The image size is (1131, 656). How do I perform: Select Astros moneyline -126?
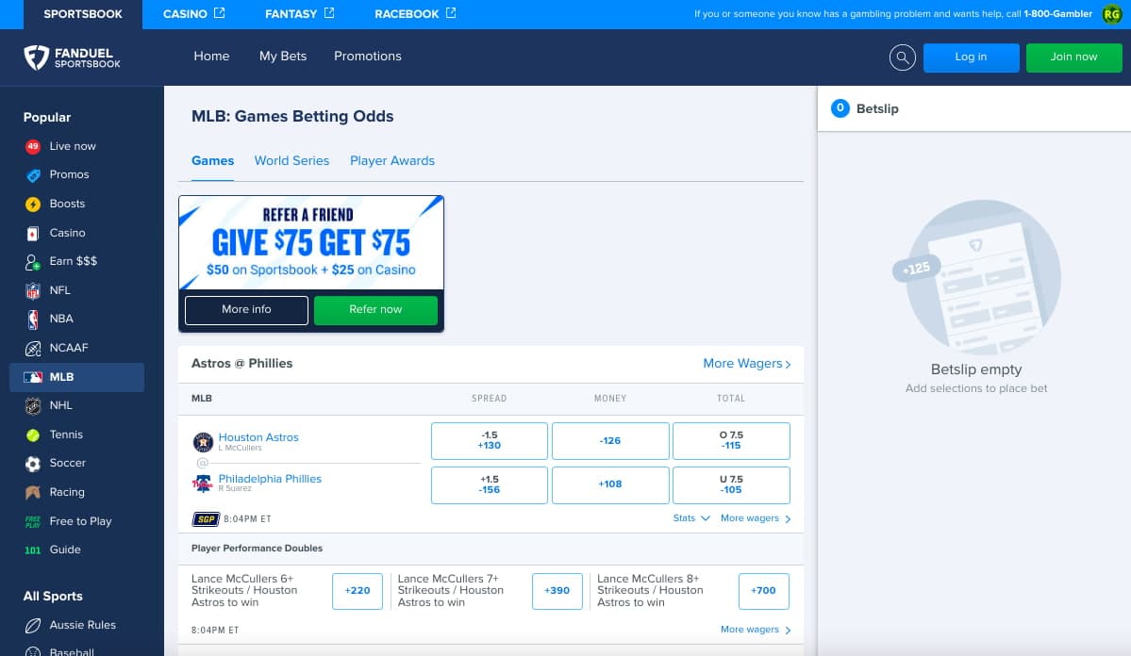click(x=610, y=440)
